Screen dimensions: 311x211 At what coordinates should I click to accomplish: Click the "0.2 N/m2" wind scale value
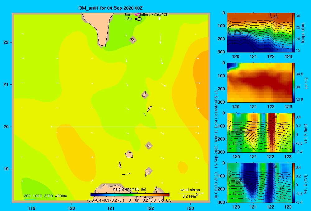point(190,196)
